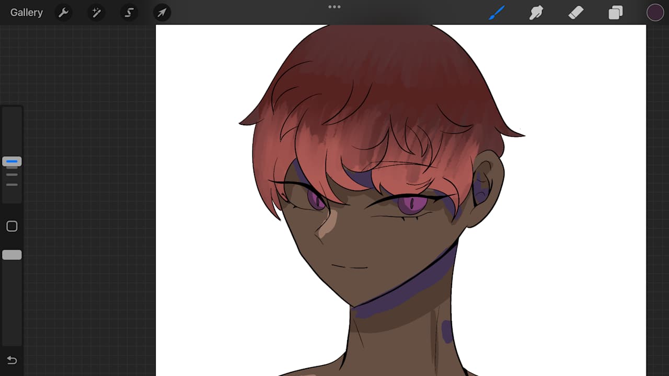This screenshot has height=376, width=669.
Task: Open the three-dot menu at top center
Action: pyautogui.click(x=334, y=7)
